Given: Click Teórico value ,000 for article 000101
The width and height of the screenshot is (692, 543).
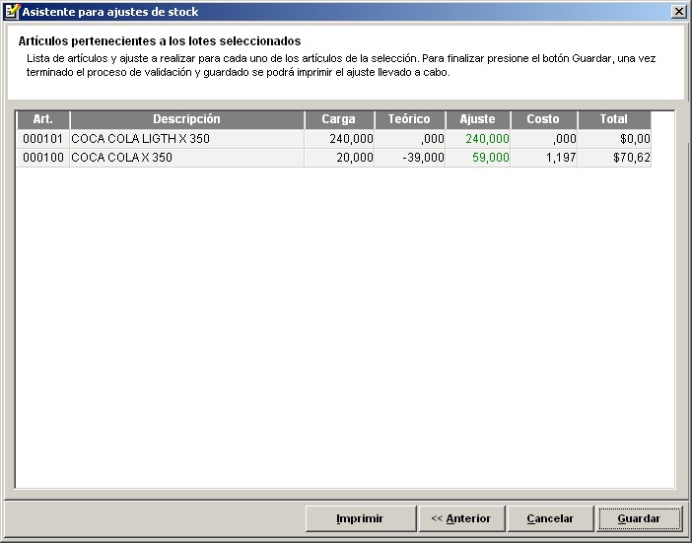Looking at the screenshot, I should click(x=410, y=139).
